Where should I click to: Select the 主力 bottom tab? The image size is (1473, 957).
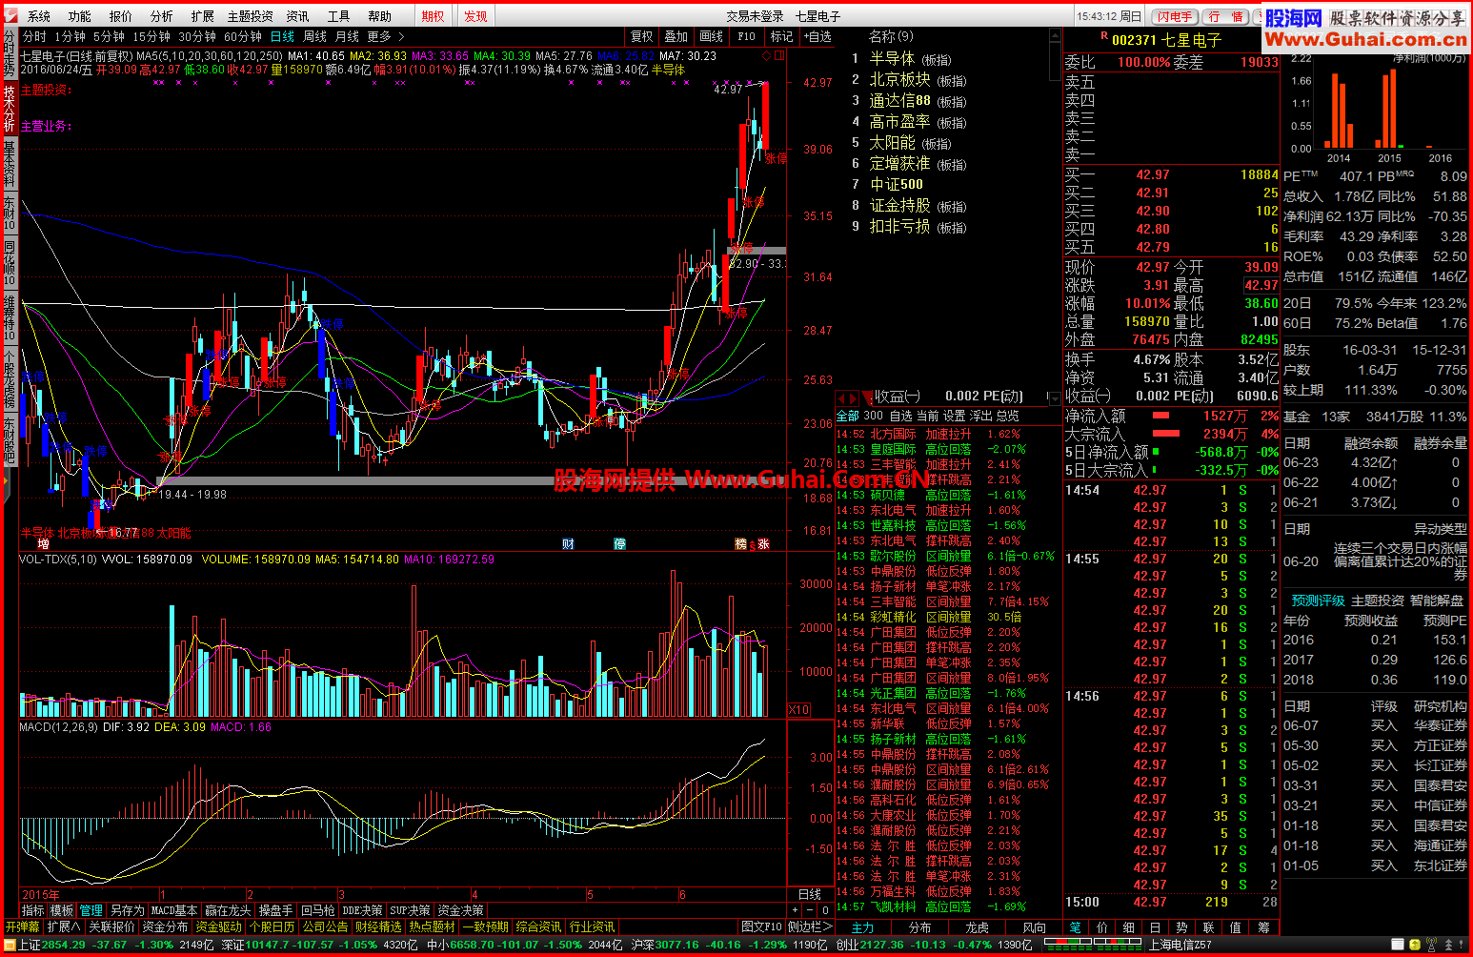tap(862, 927)
